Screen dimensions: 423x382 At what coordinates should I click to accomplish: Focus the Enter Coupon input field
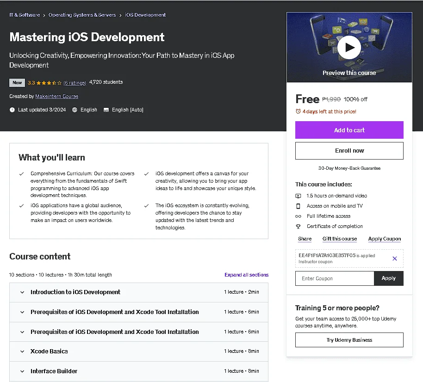point(335,278)
